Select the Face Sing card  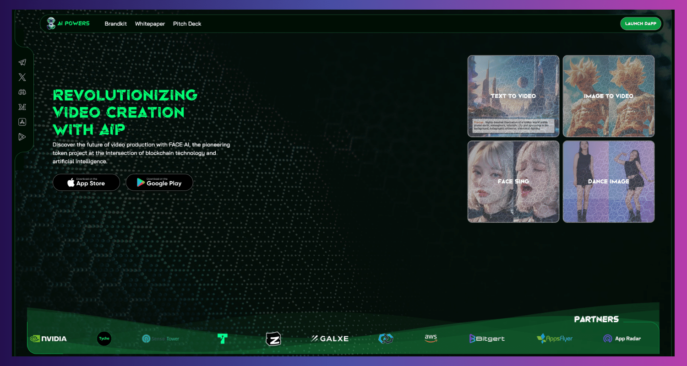(x=513, y=182)
